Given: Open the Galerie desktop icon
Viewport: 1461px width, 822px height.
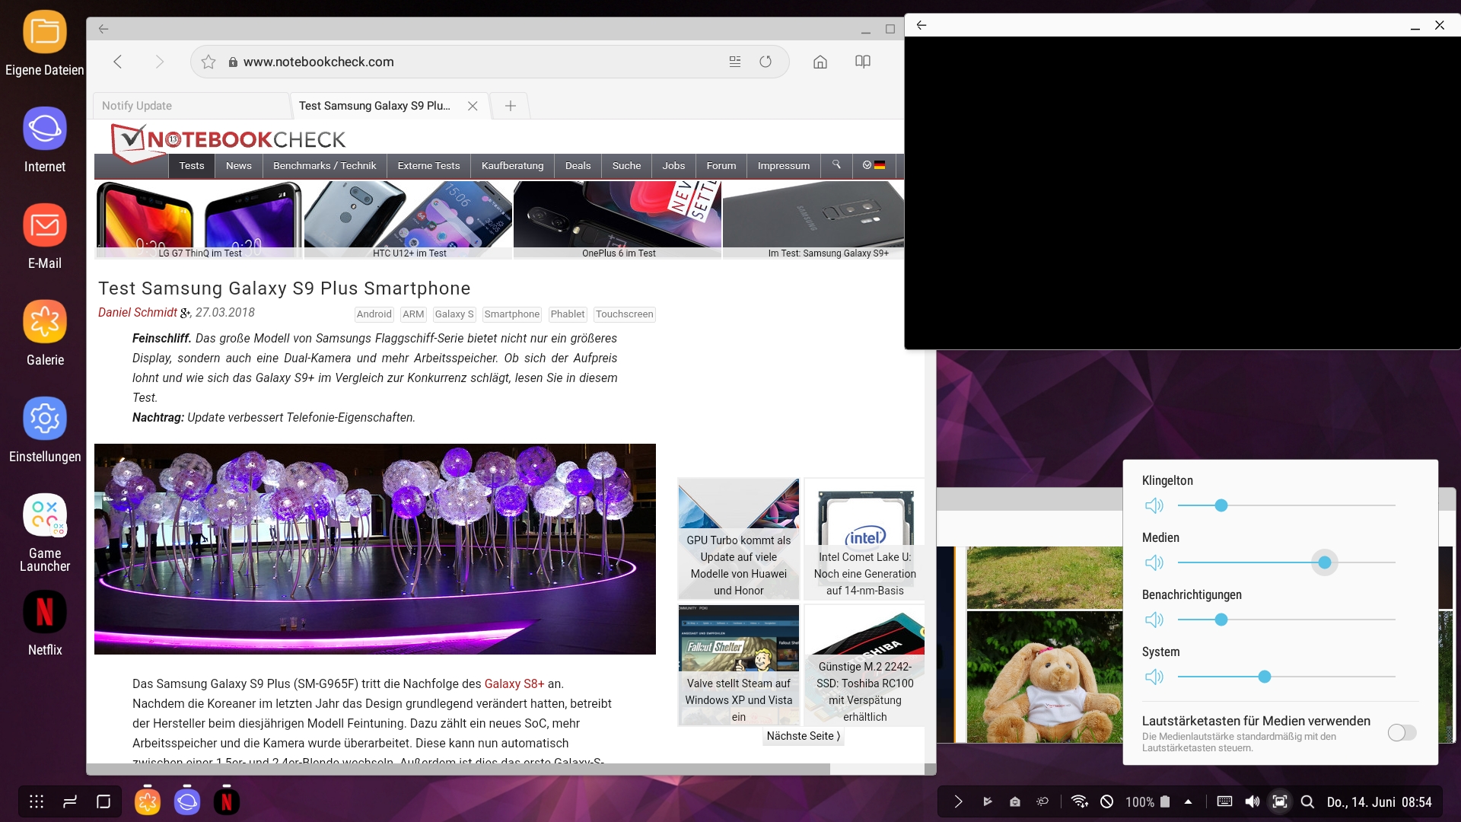Looking at the screenshot, I should 45,333.
